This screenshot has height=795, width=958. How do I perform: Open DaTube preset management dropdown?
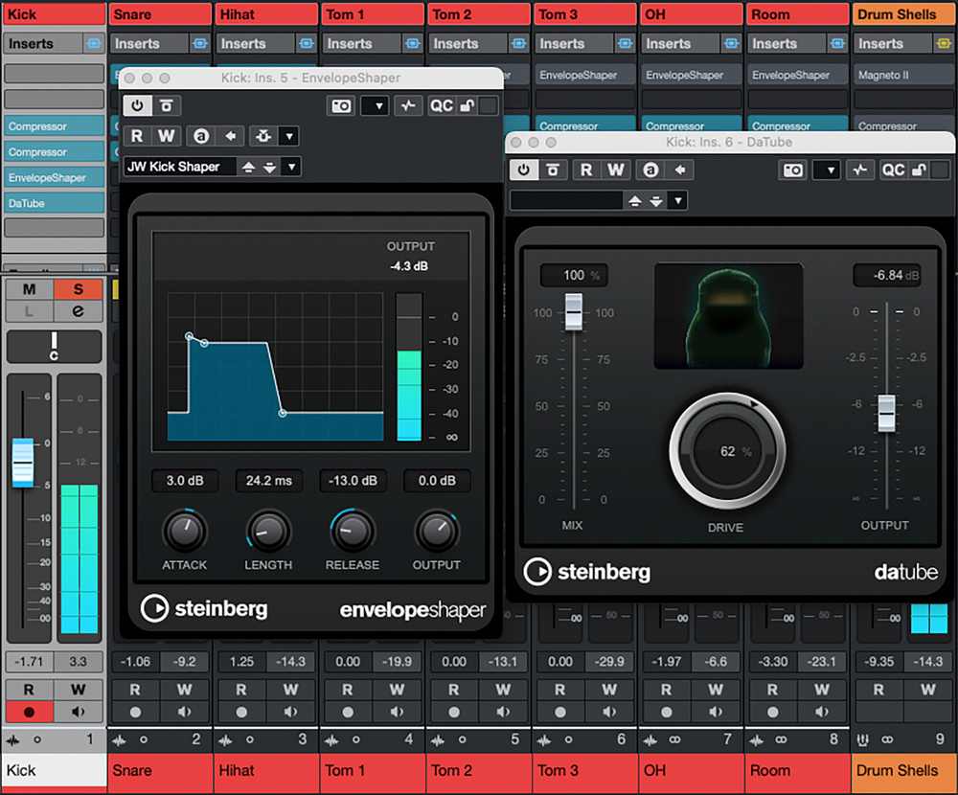click(678, 200)
